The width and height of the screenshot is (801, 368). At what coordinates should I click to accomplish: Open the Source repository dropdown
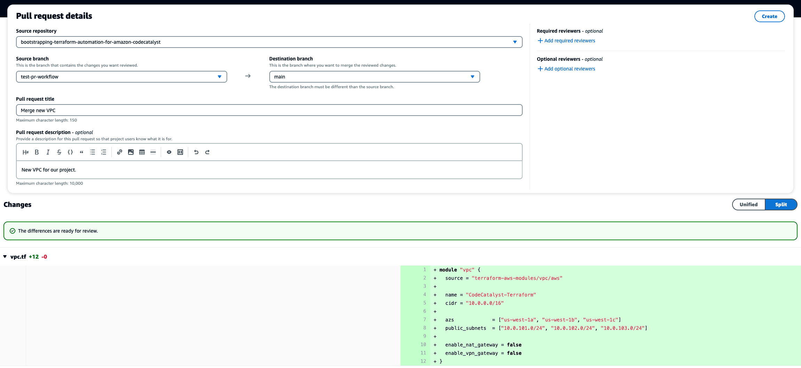click(269, 42)
